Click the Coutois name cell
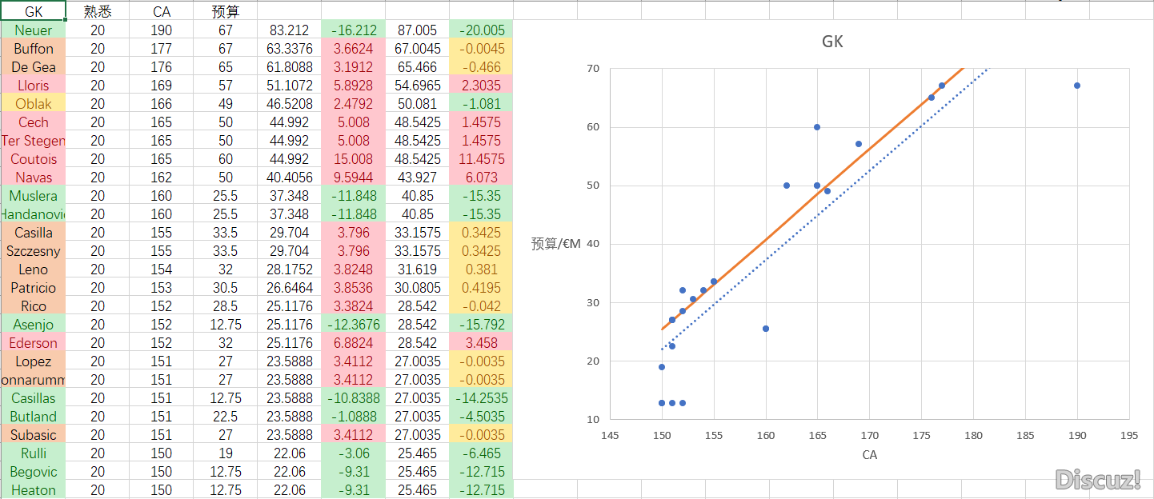This screenshot has height=499, width=1154. click(34, 159)
